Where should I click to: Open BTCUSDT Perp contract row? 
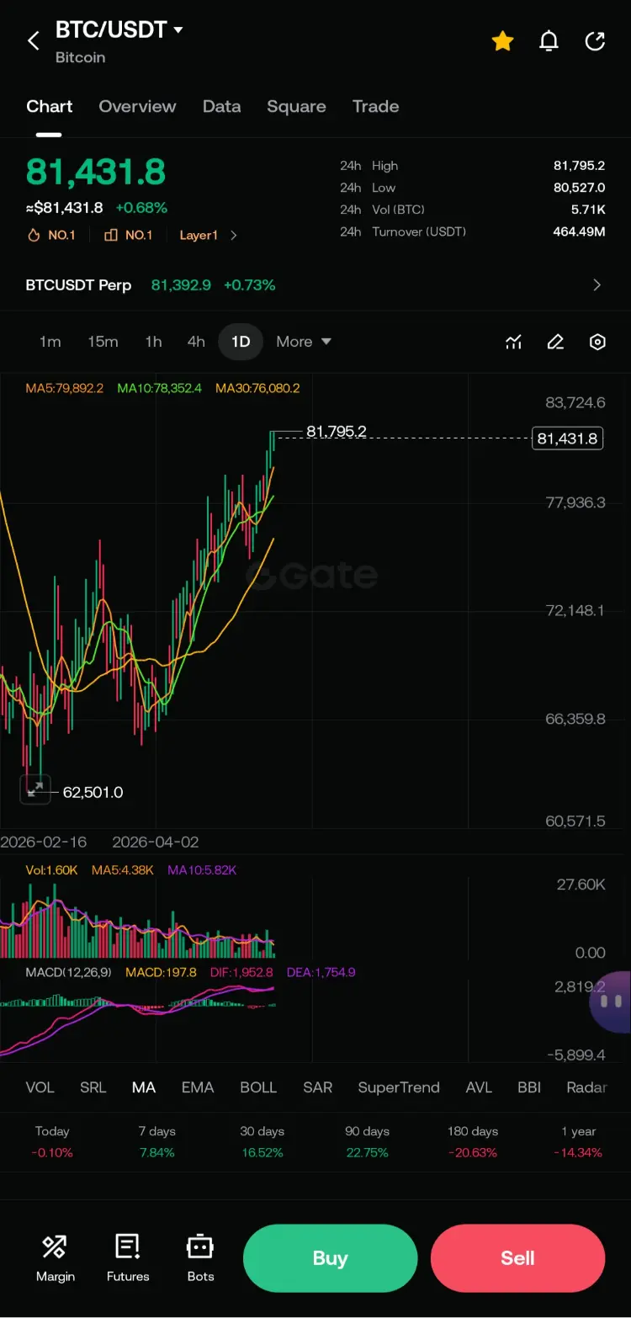315,285
